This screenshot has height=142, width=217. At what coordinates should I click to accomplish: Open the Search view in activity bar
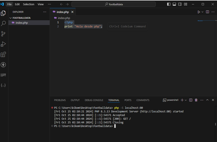(x=3, y=23)
